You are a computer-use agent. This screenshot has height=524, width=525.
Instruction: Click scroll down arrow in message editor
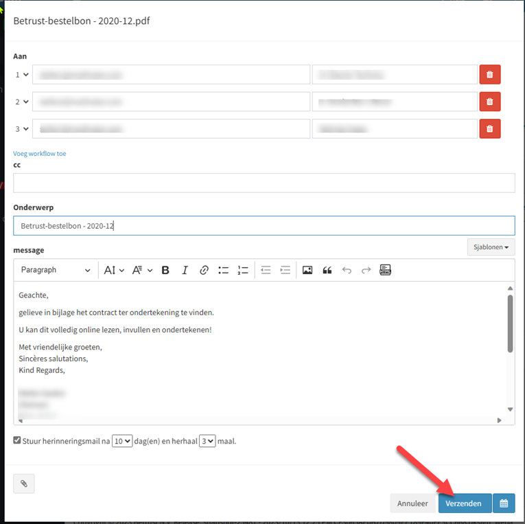point(510,409)
